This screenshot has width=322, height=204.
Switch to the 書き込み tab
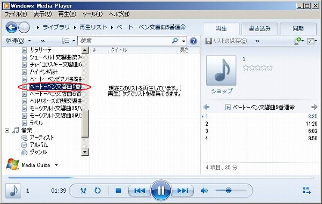(x=260, y=28)
